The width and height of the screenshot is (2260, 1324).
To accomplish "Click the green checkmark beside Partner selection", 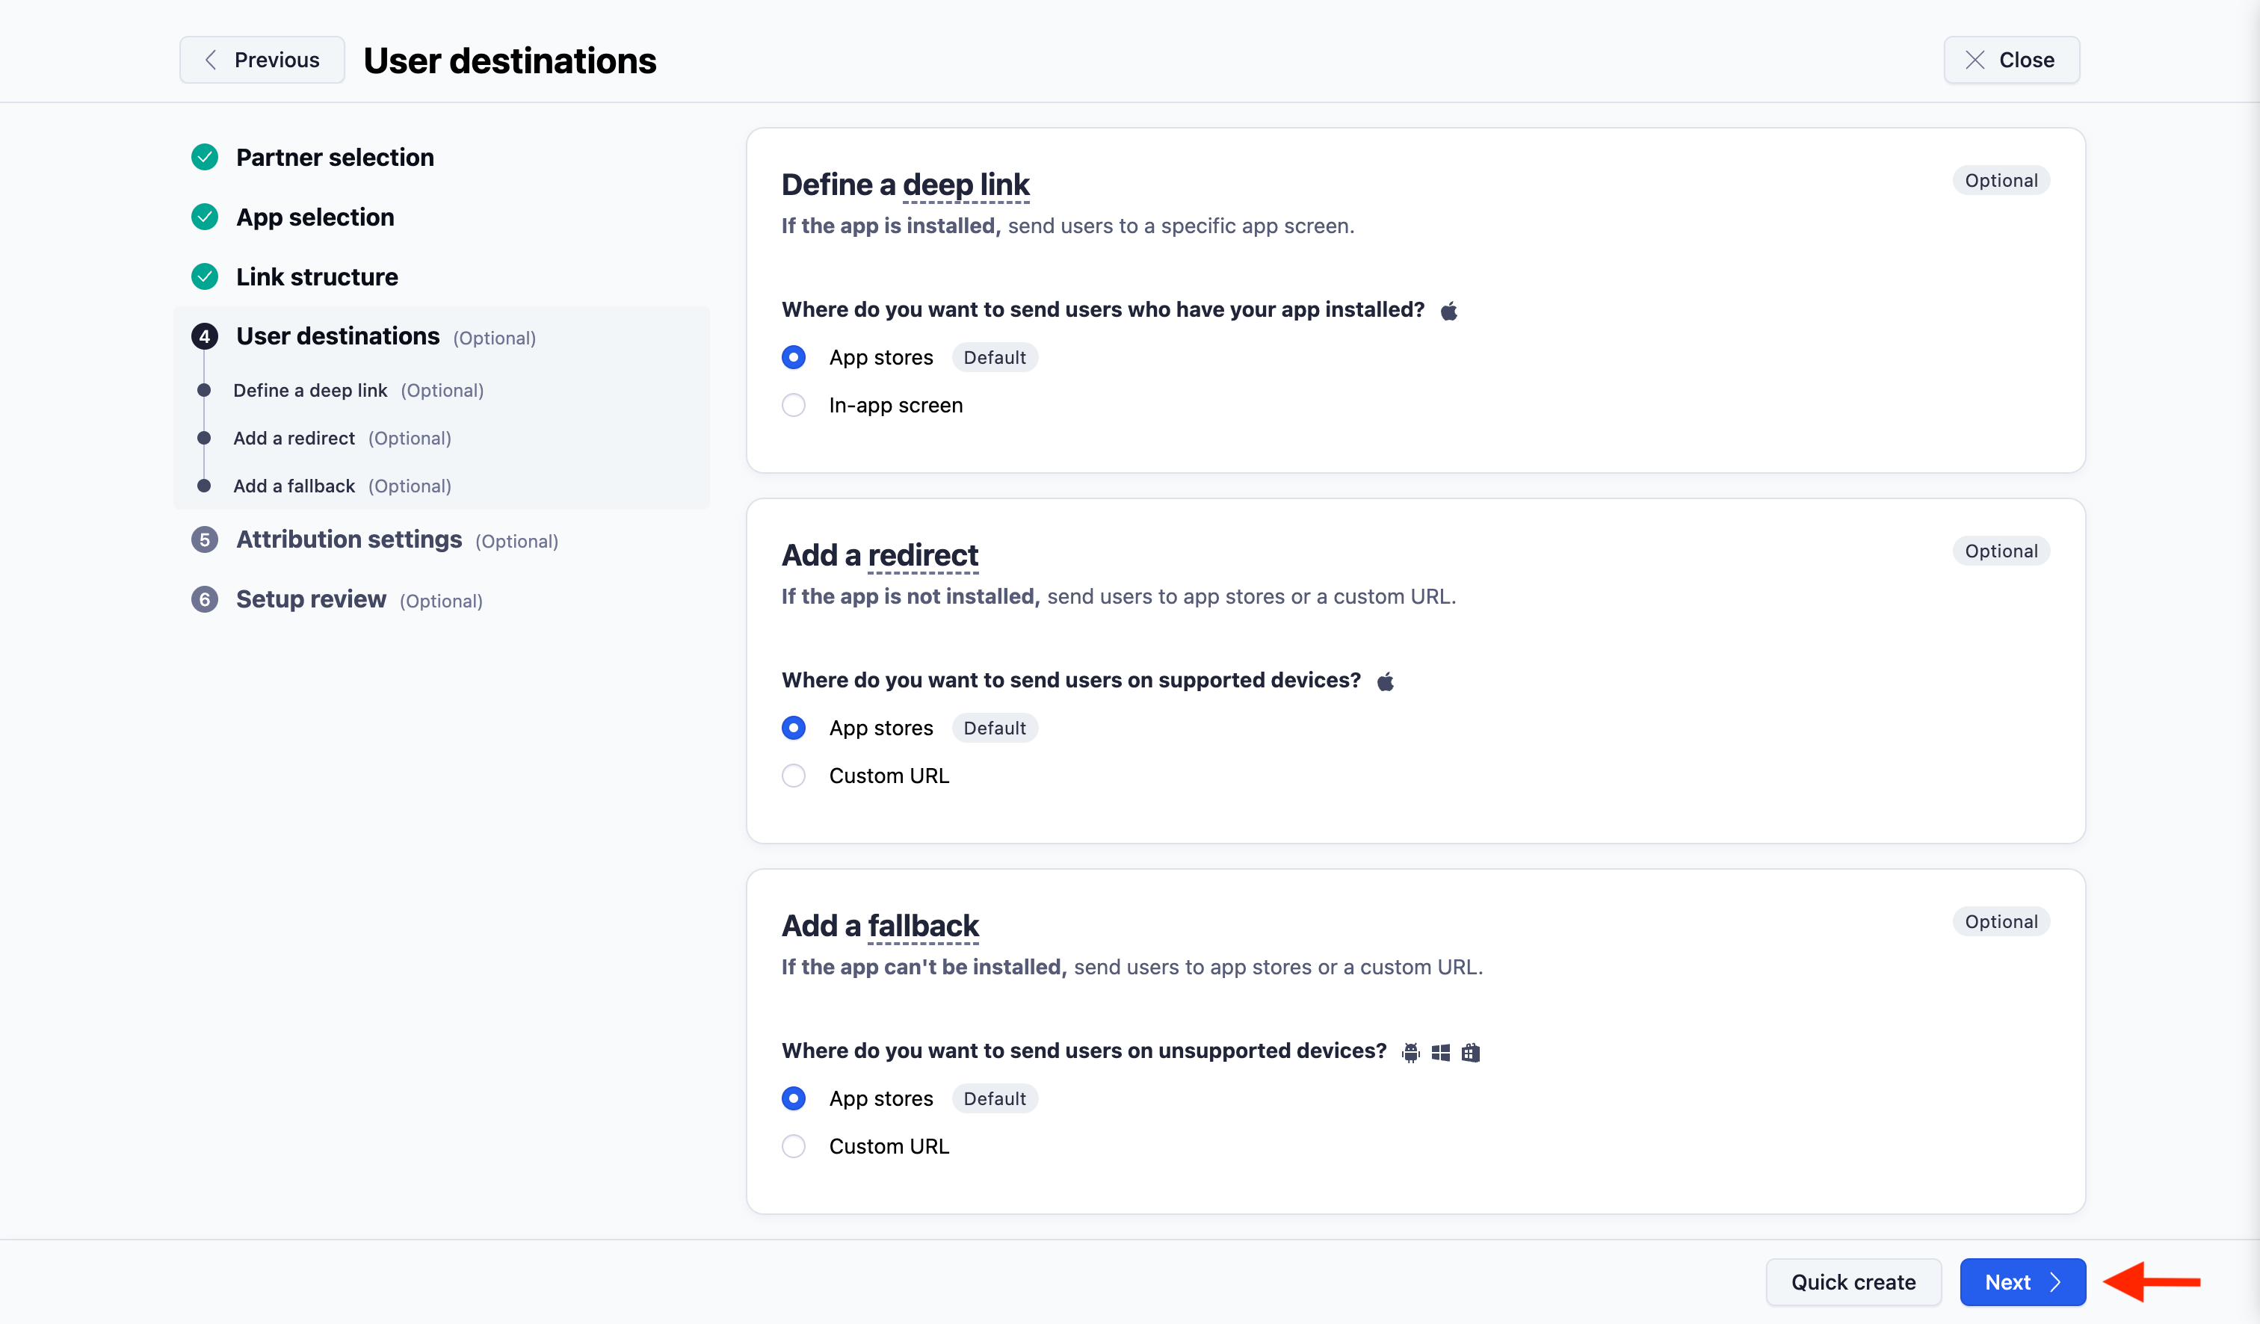I will click(205, 157).
